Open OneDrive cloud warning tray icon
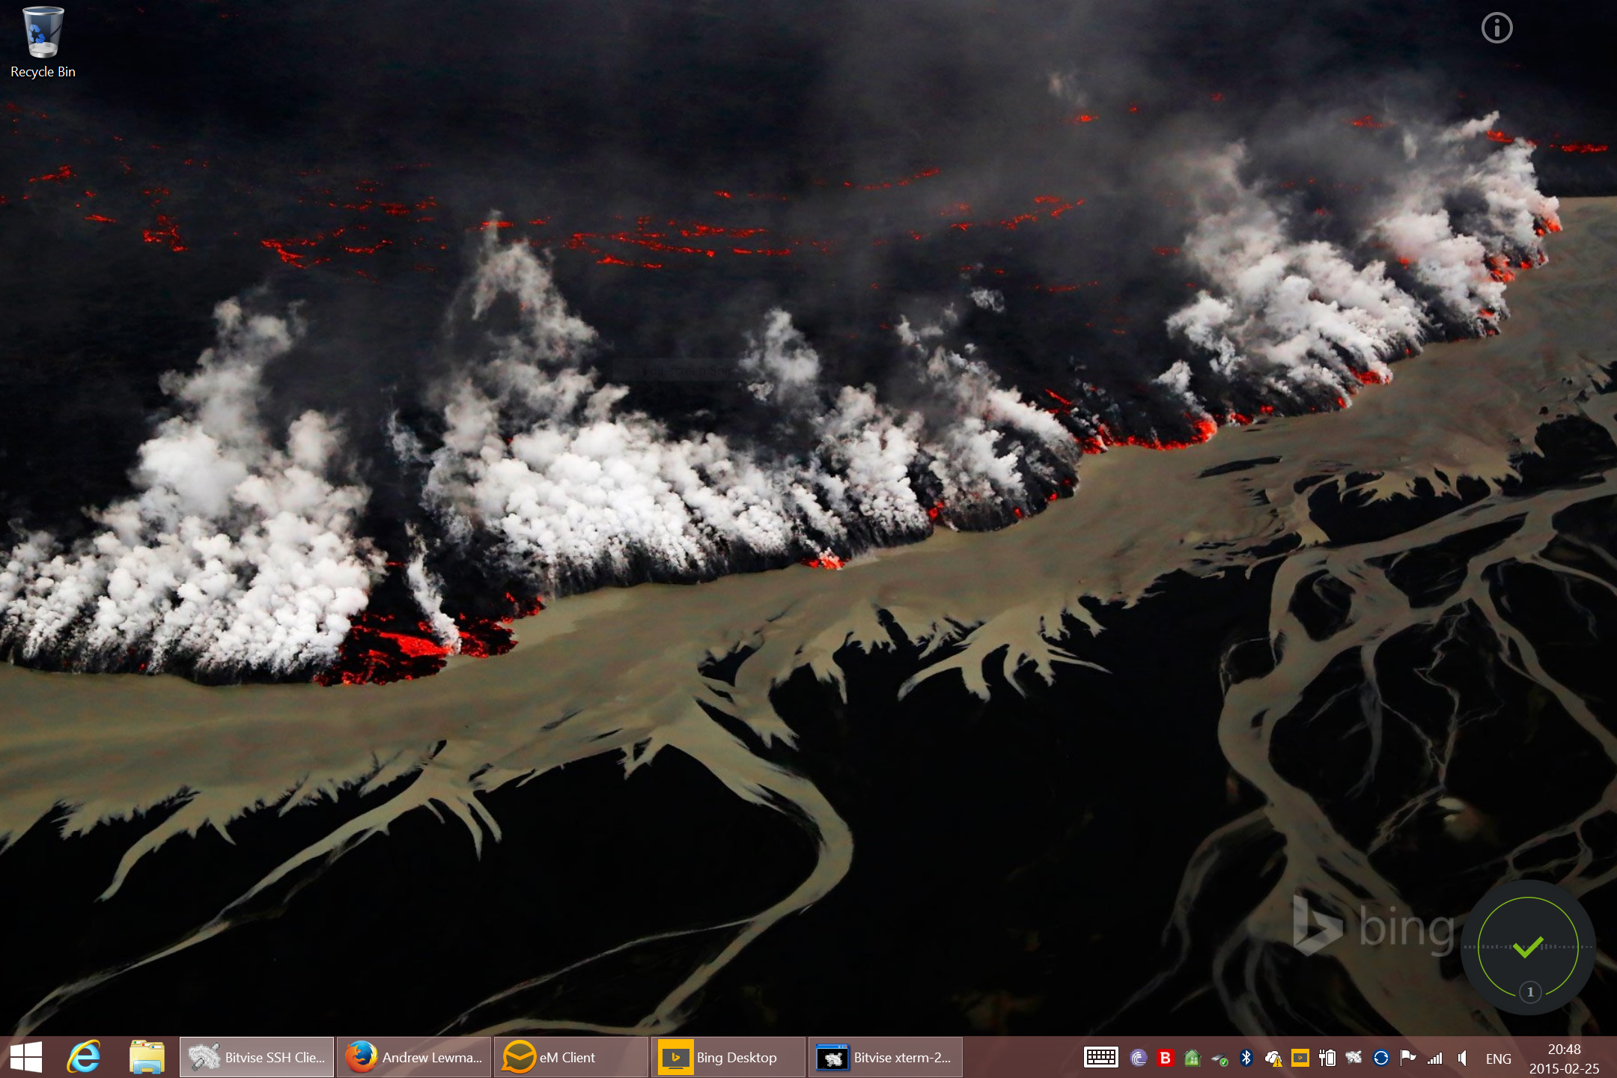 pyautogui.click(x=1273, y=1058)
